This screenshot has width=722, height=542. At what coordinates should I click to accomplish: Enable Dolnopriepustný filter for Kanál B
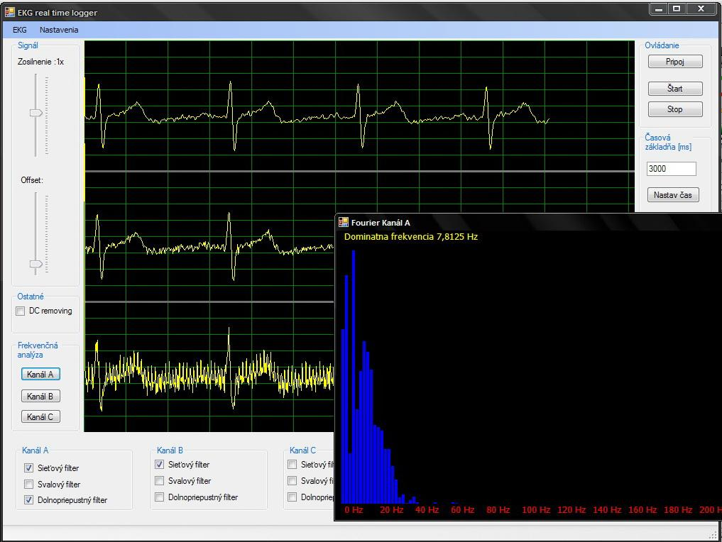(159, 497)
